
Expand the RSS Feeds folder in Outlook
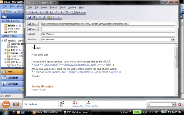(x=6, y=62)
